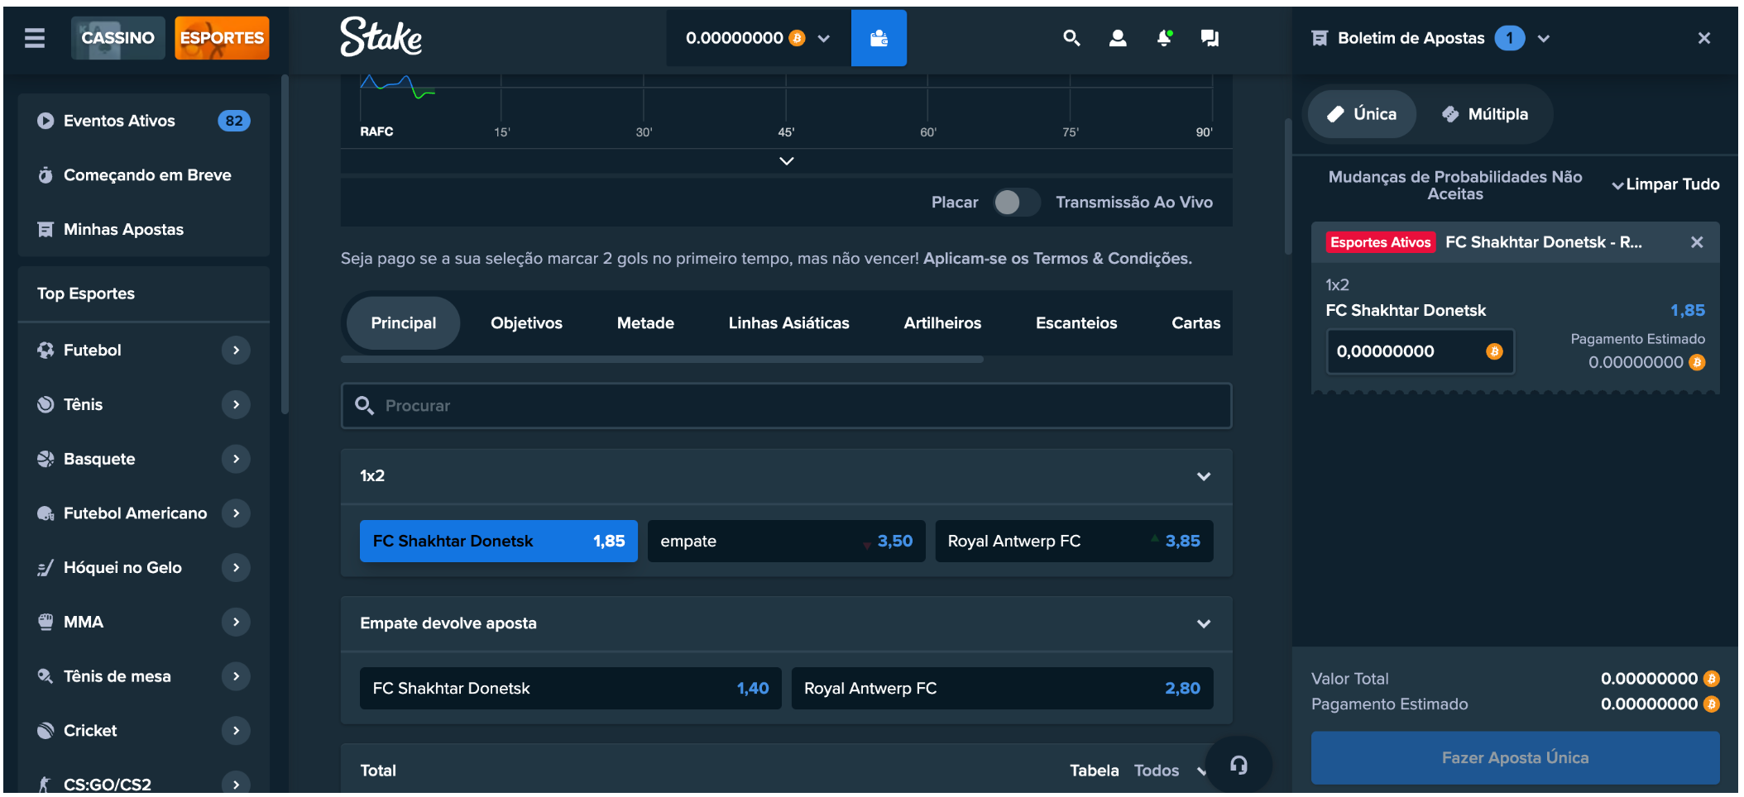Select the Tabela view in Total

1094,771
